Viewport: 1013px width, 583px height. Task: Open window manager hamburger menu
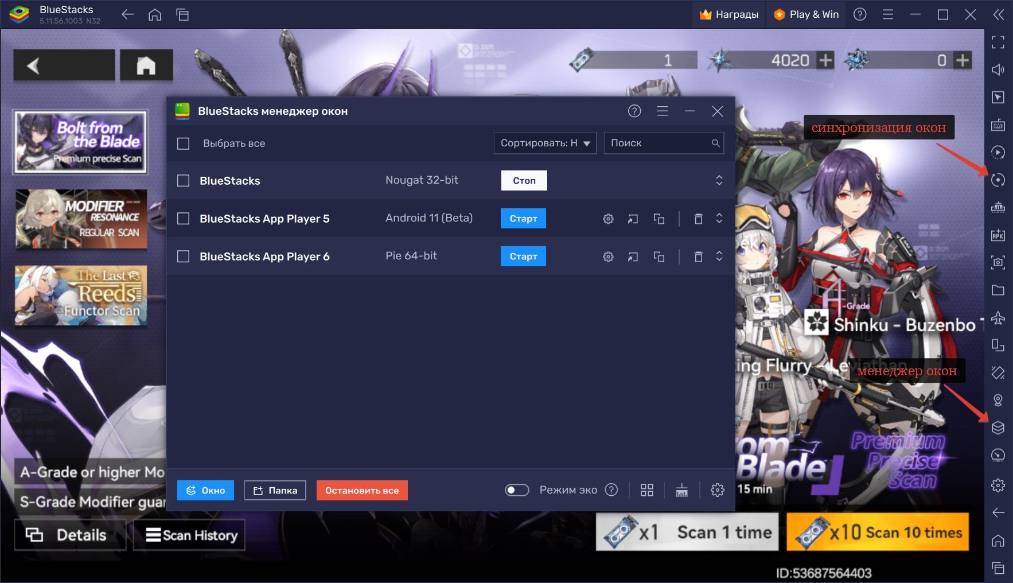pos(663,111)
